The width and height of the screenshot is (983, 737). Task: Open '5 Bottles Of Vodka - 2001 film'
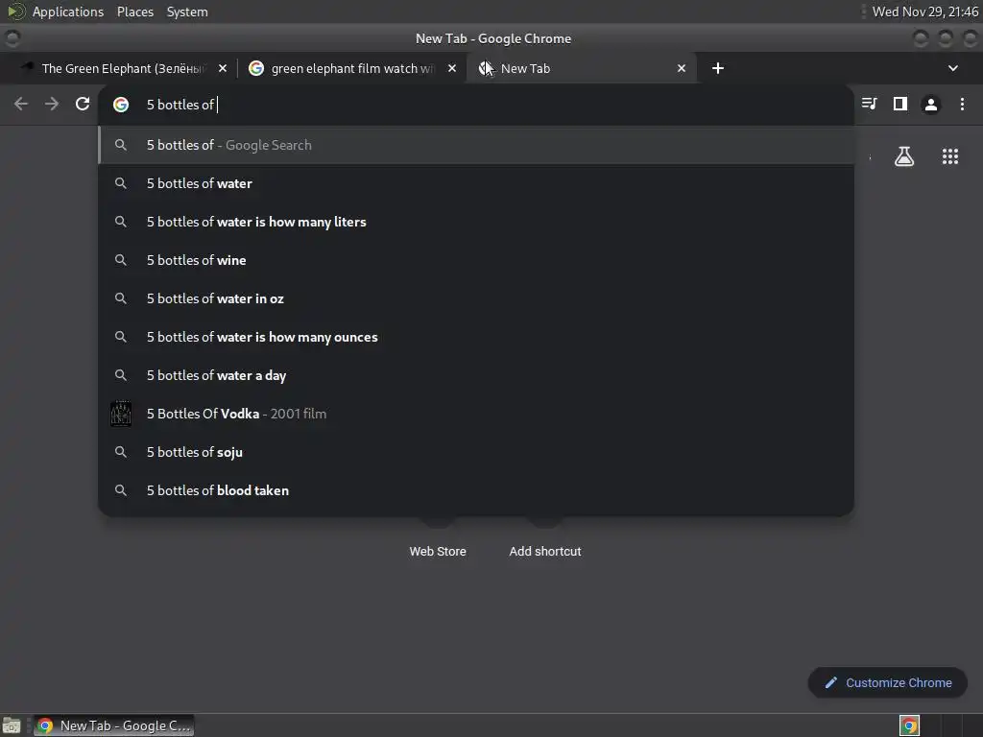pos(476,414)
